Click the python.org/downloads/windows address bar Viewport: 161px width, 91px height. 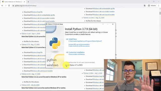(x=26, y=6)
